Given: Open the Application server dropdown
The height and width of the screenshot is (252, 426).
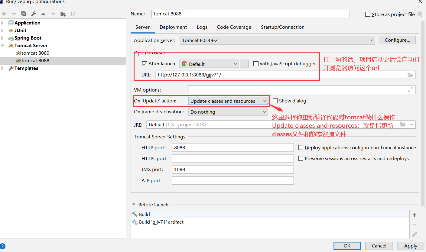Looking at the screenshot, I should click(x=277, y=40).
